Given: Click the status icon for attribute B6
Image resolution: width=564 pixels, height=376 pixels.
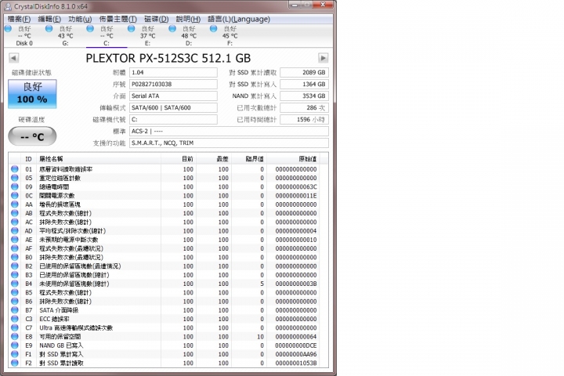Looking at the screenshot, I should [15, 301].
